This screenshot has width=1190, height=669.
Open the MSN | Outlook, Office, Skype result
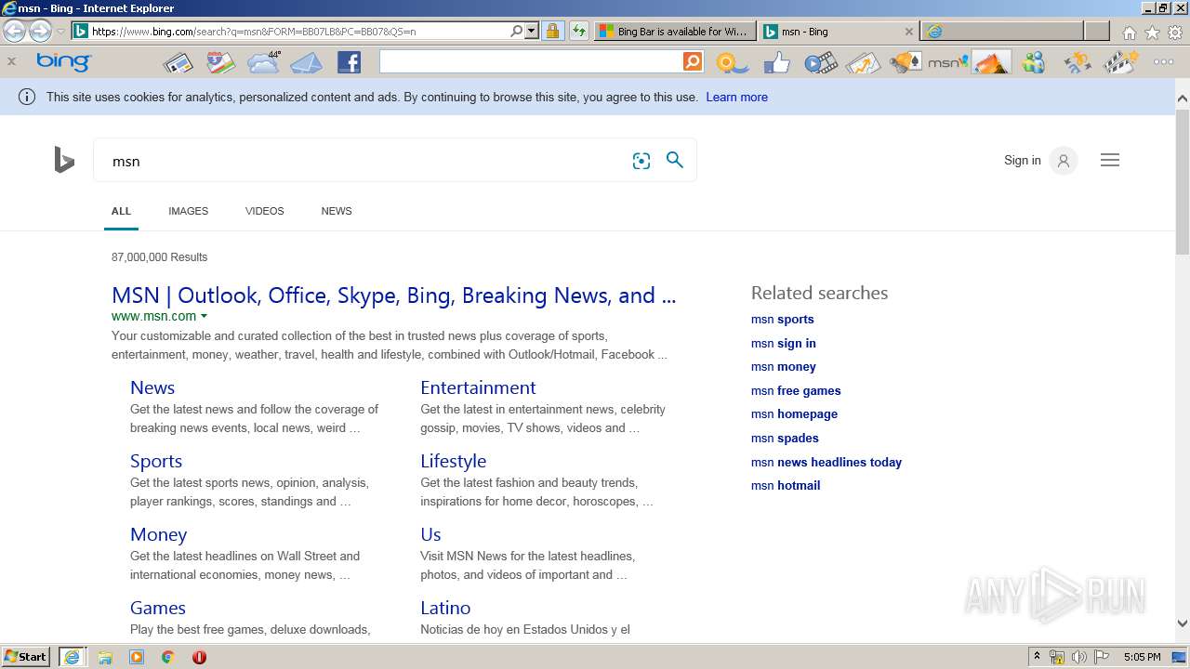point(394,295)
